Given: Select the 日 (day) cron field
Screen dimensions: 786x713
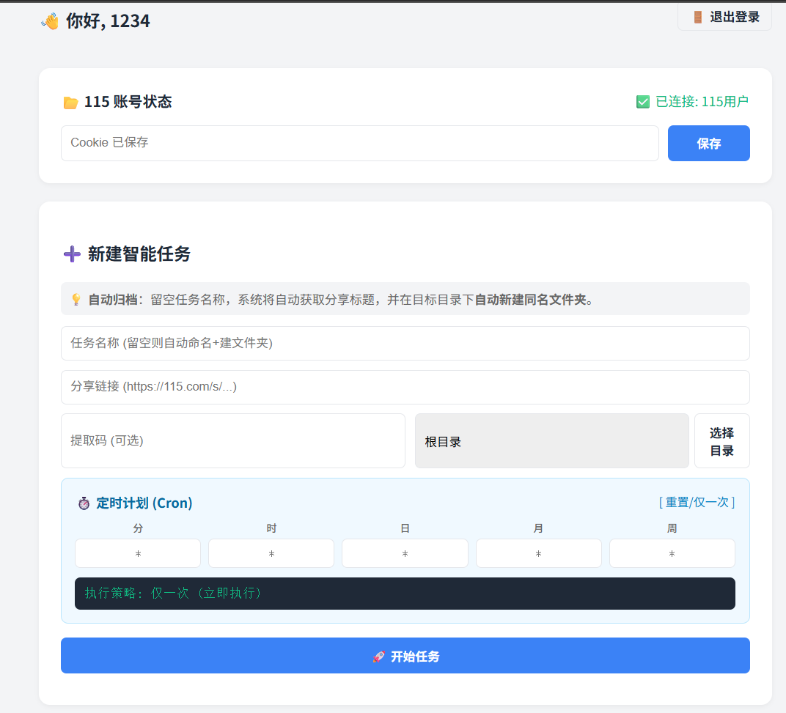Looking at the screenshot, I should (x=405, y=554).
